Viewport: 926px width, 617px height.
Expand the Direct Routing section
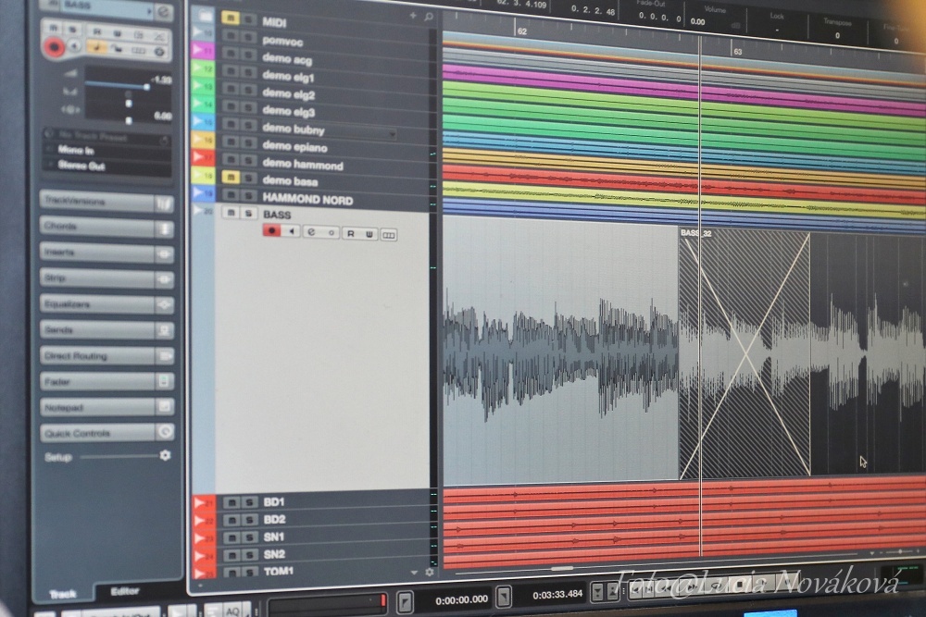[106, 356]
